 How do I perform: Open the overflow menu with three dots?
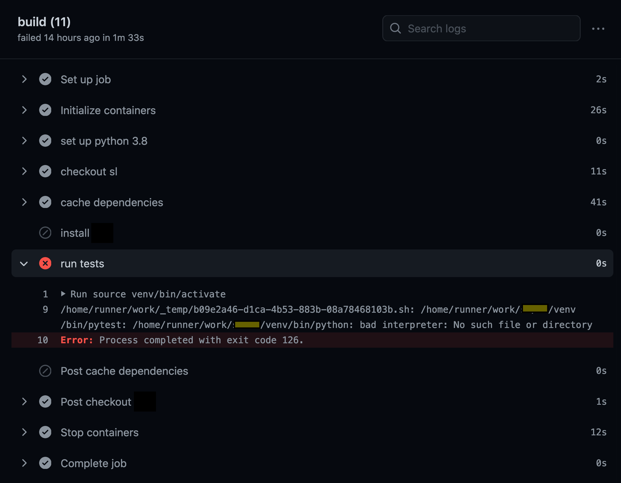598,28
